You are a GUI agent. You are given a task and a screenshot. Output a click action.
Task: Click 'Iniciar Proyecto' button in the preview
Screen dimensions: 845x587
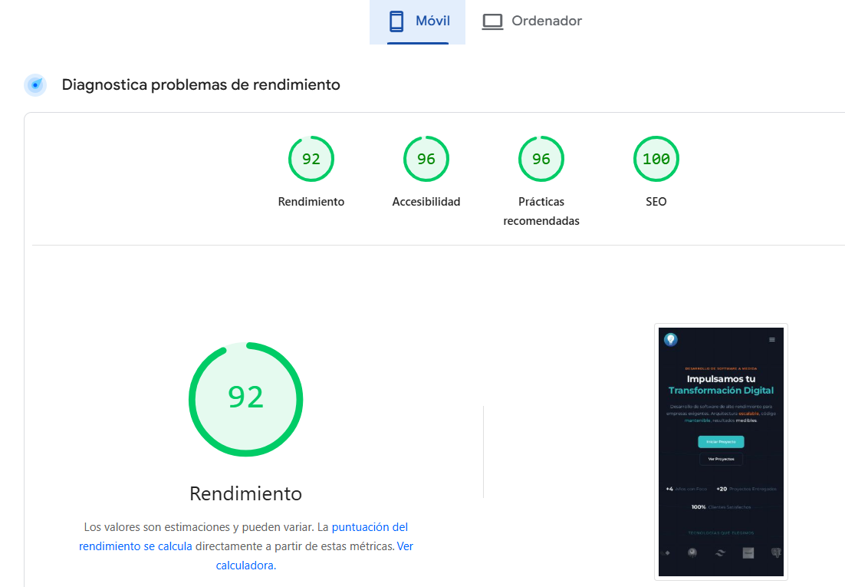[x=721, y=442]
